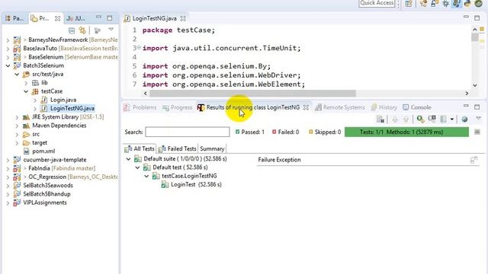488x274 pixels.
Task: Click Collapse All in Project Explorer toolbar
Action: point(72,30)
